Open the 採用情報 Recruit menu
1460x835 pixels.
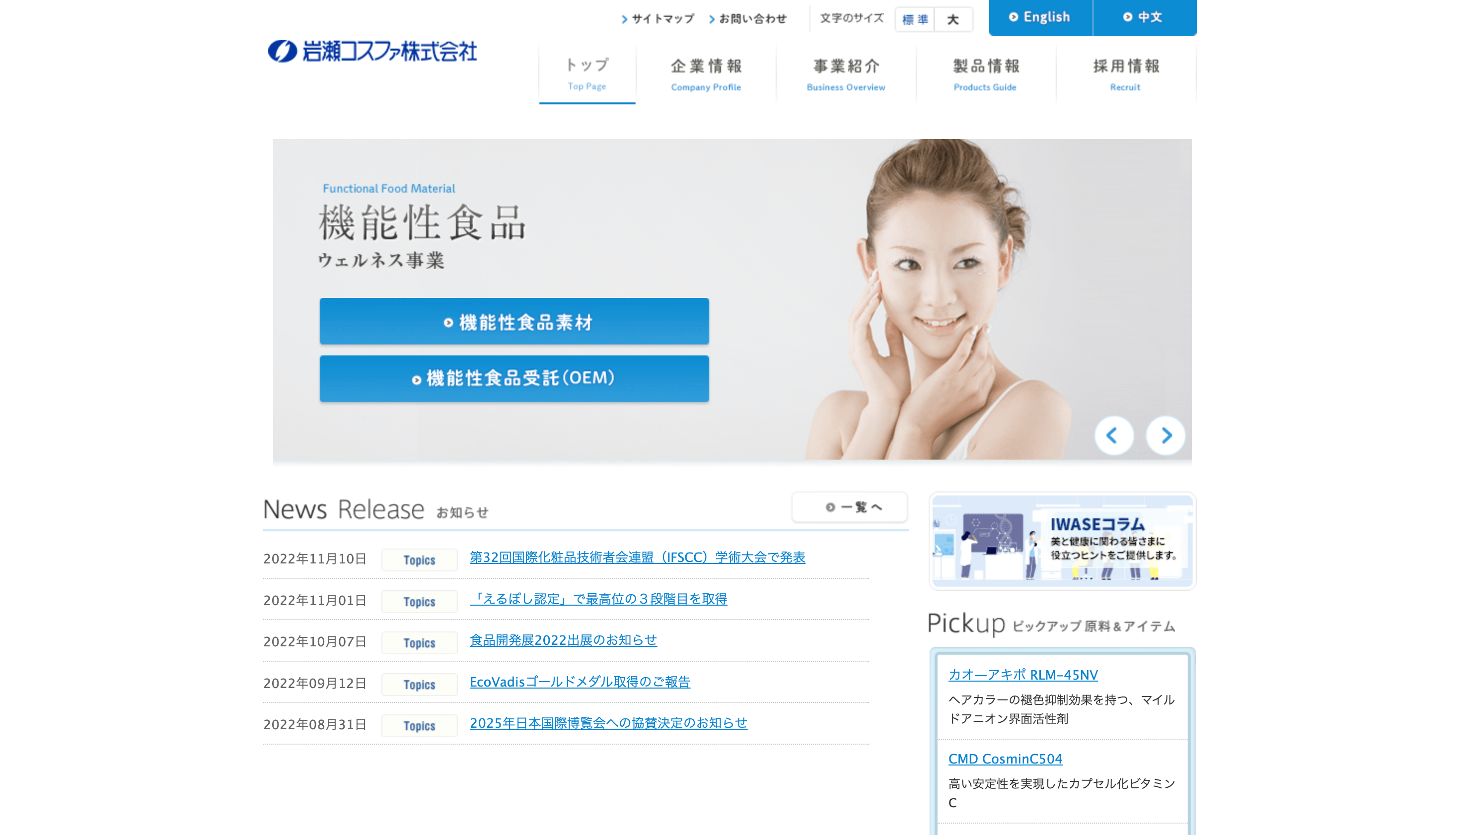point(1126,73)
